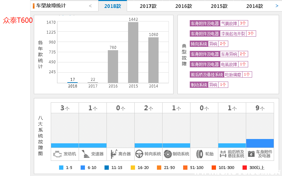This screenshot has width=282, height=176.
Task: Select the 2016 bar labeled 780
Action: (113, 67)
